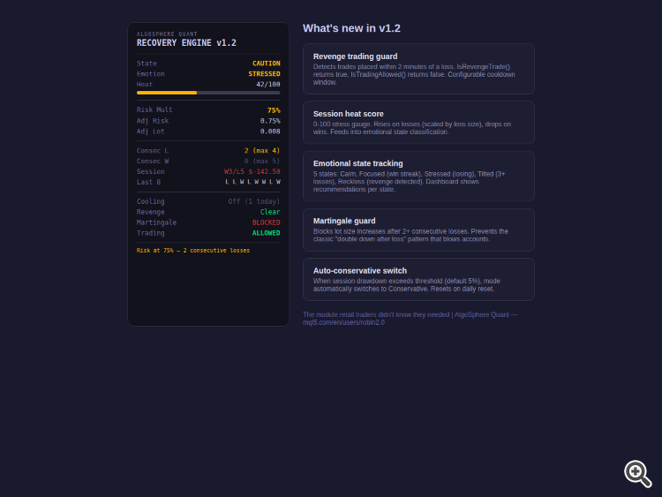
Task: Click the '75%' Risk Mult value
Action: pos(274,110)
